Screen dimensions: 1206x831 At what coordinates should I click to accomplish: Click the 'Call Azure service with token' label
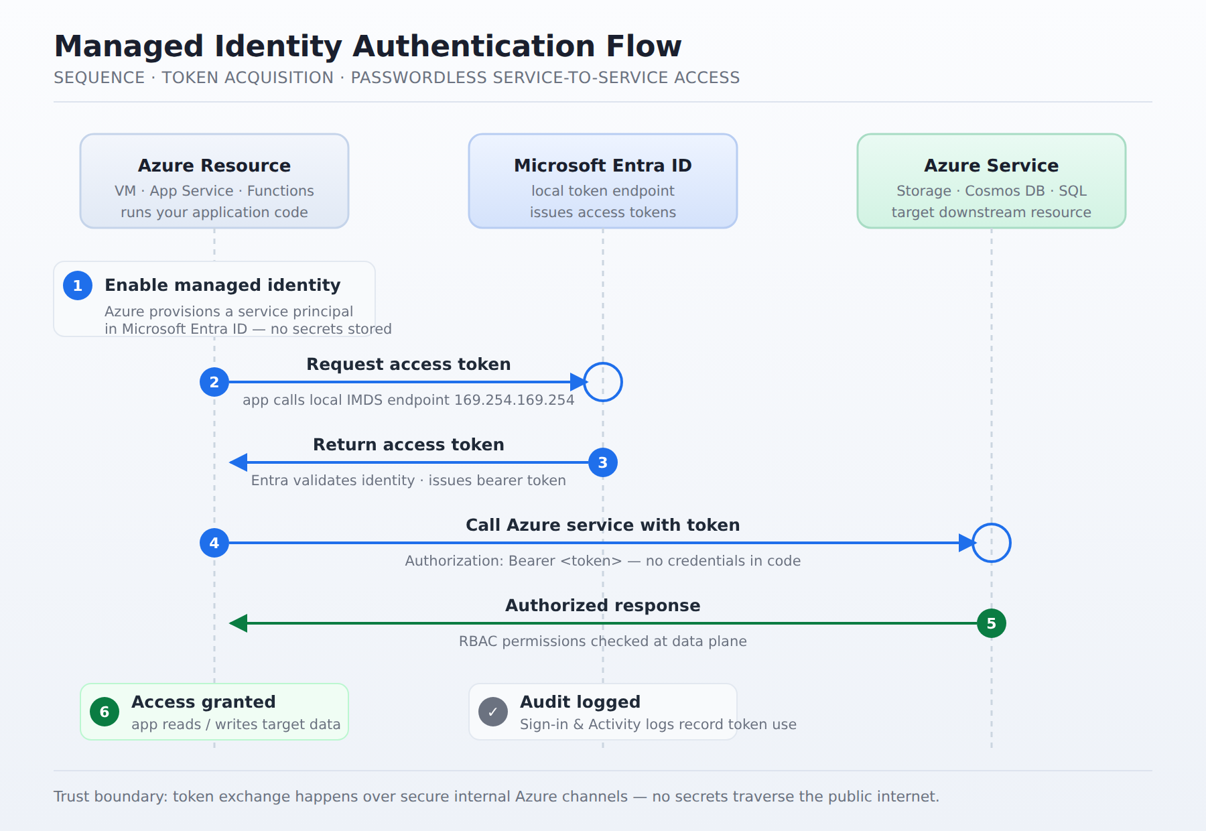603,525
